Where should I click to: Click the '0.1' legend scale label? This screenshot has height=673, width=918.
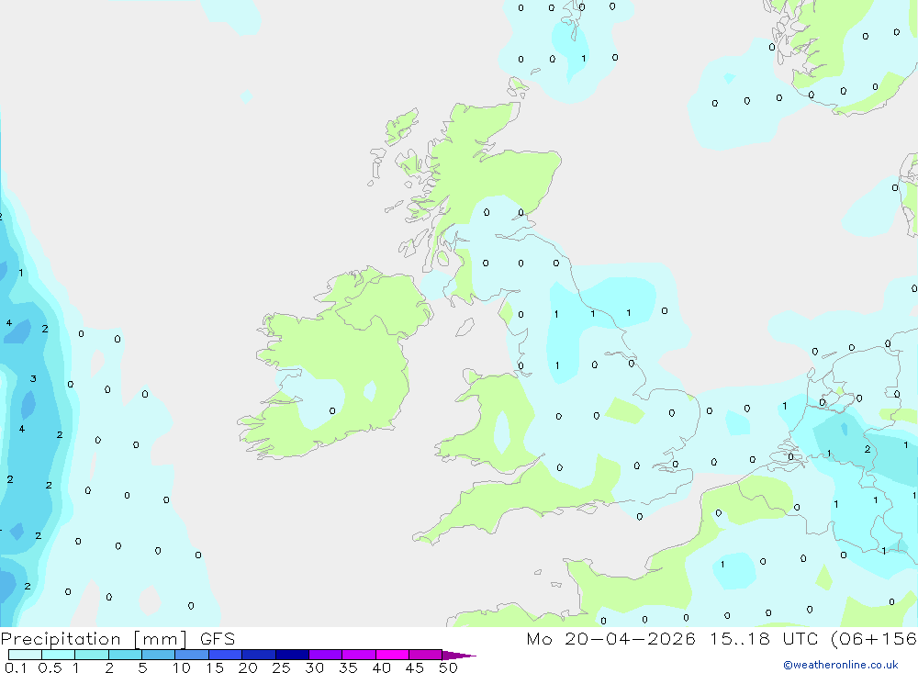coord(16,667)
